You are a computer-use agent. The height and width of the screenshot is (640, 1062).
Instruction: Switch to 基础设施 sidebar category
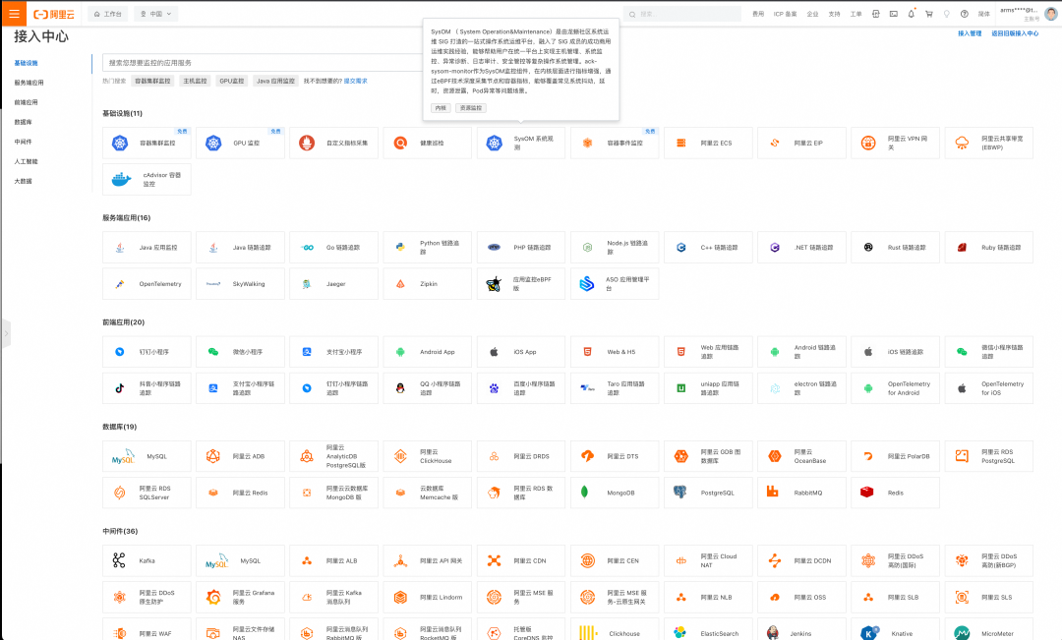(x=26, y=63)
